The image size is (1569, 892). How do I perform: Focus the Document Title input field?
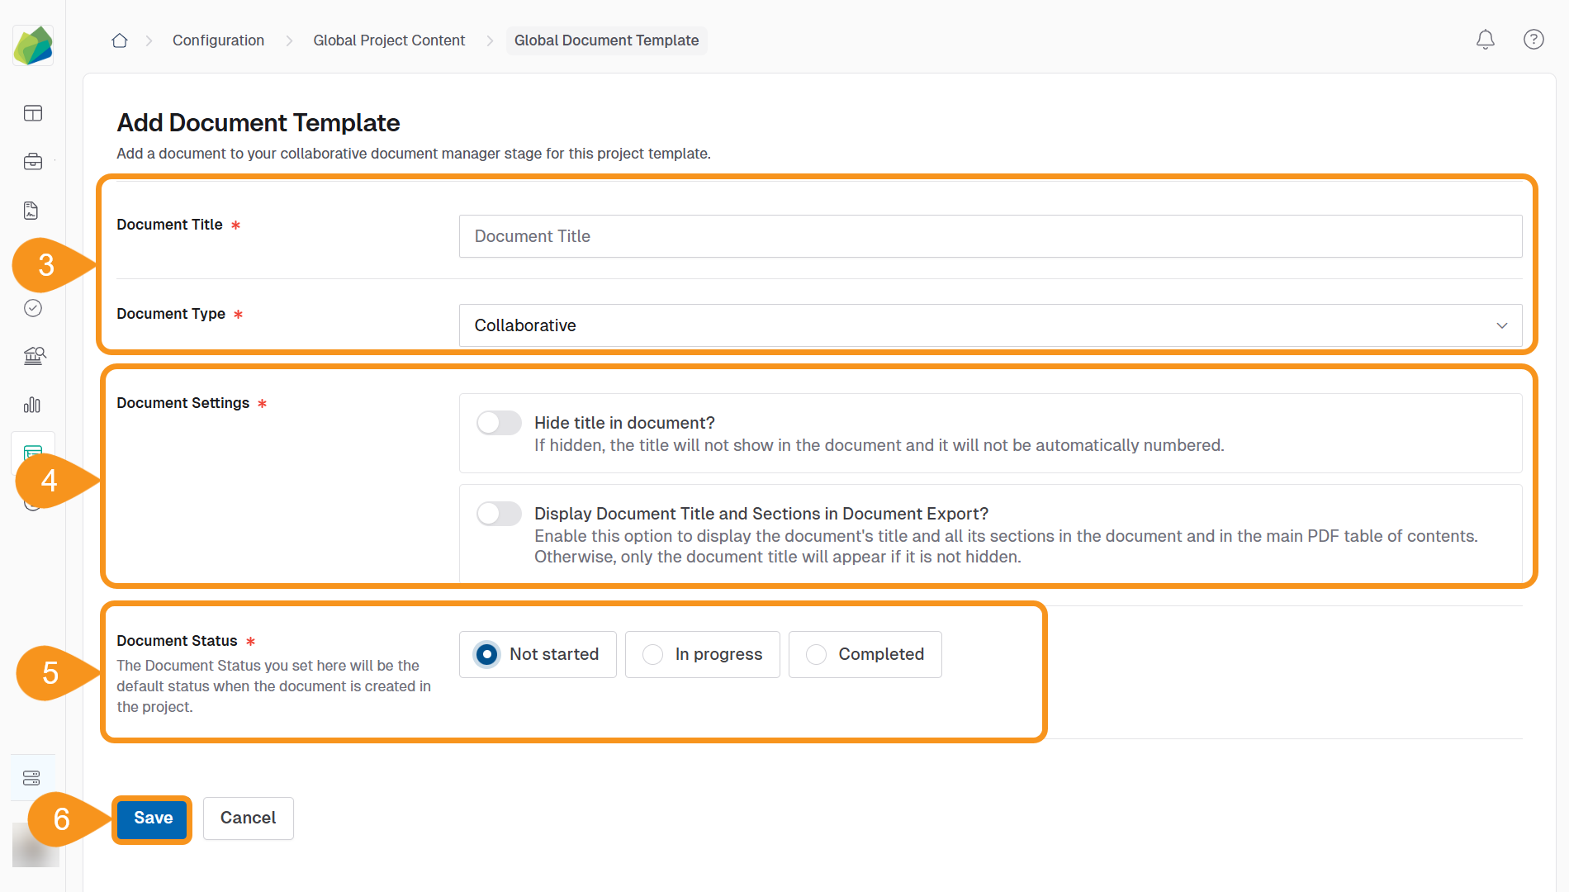coord(989,236)
